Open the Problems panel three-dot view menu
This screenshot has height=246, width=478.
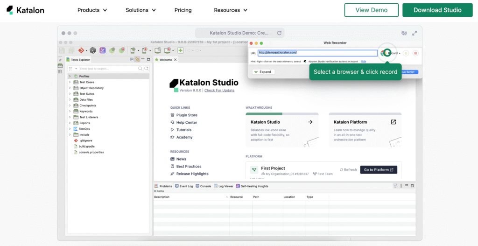click(x=401, y=186)
